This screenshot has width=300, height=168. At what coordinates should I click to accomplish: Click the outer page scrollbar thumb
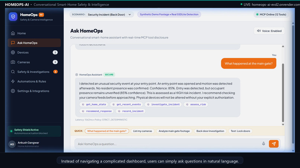(293, 84)
